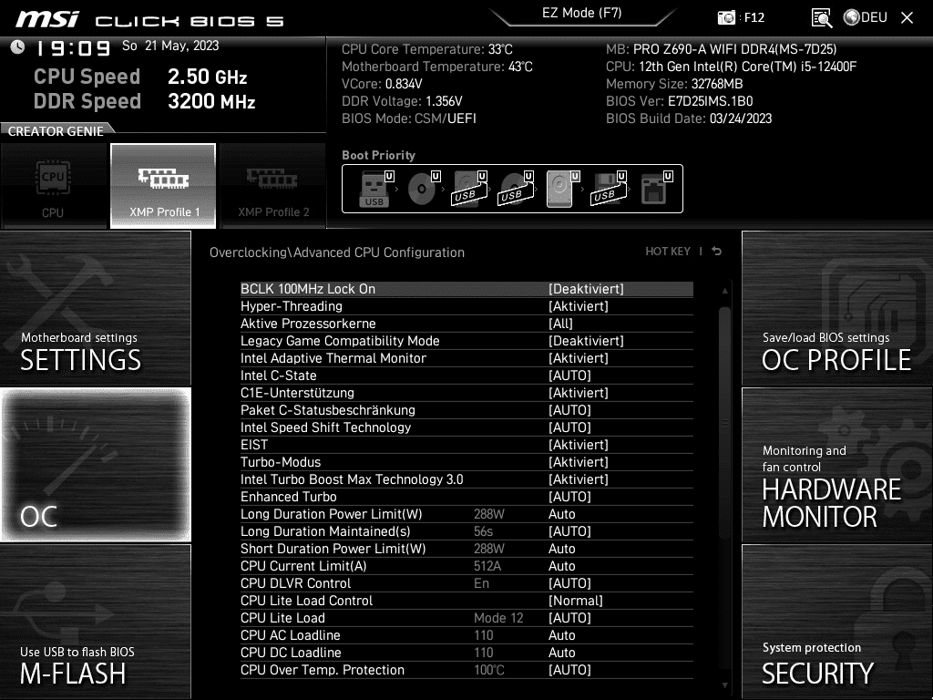Toggle the XMP Profile 1 tile

pyautogui.click(x=163, y=186)
